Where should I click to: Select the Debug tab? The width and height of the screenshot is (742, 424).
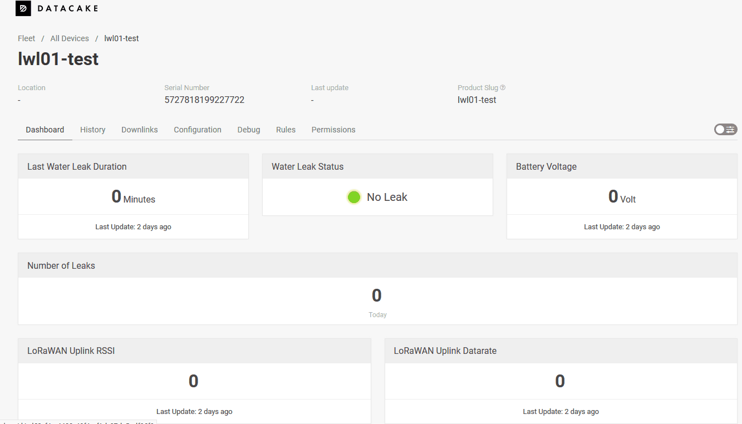coord(249,130)
